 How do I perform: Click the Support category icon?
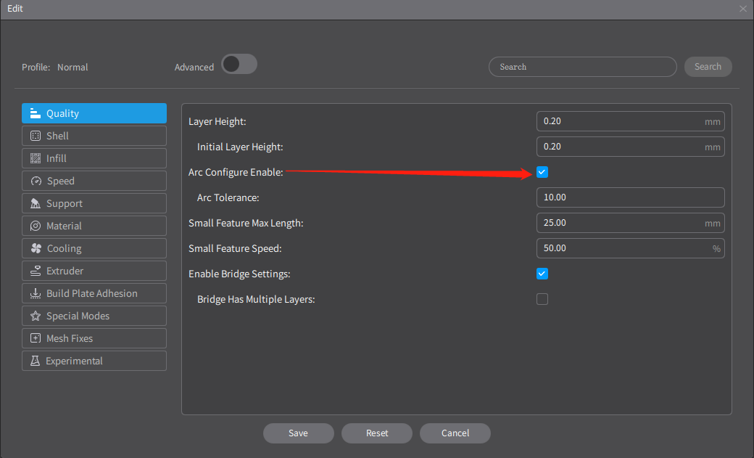coord(35,203)
